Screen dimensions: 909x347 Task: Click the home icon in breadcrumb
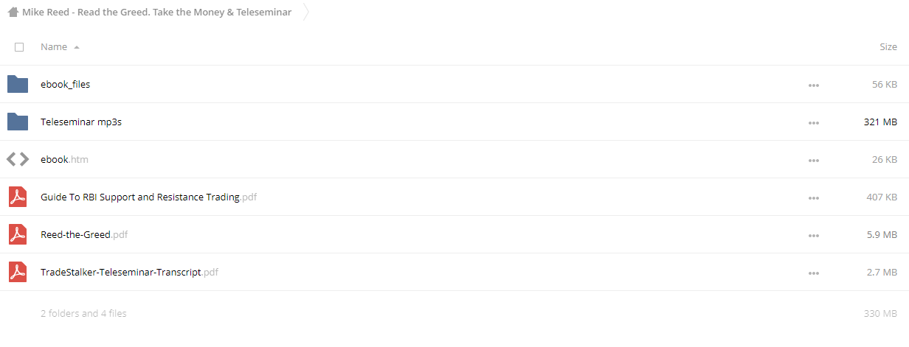tap(13, 12)
